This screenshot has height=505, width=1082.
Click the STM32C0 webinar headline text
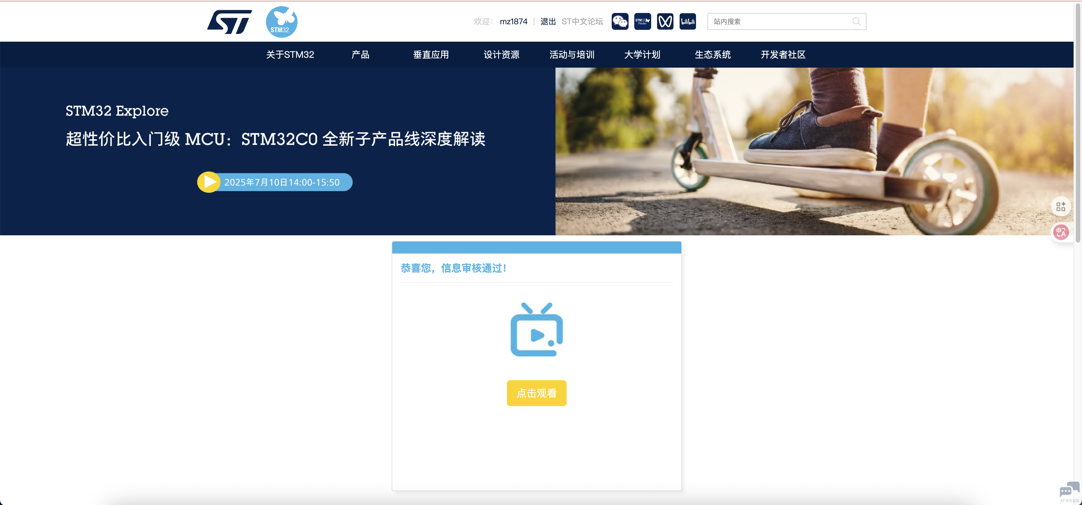[x=276, y=139]
